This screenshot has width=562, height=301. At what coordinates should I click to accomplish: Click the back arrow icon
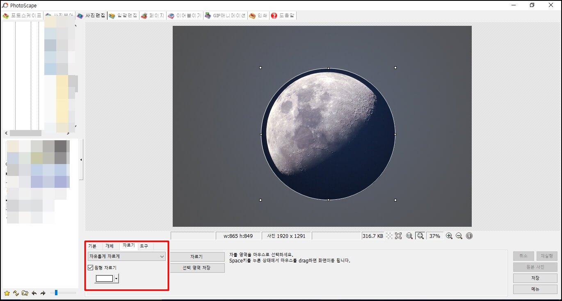(34, 293)
